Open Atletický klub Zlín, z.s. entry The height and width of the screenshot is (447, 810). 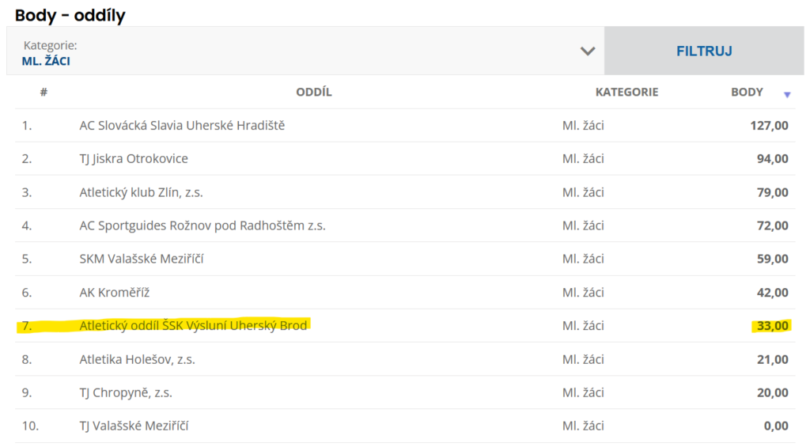[141, 192]
